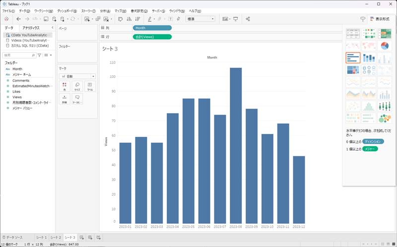Open the 分析(A) menu
This screenshot has height=247, width=397.
(105, 11)
